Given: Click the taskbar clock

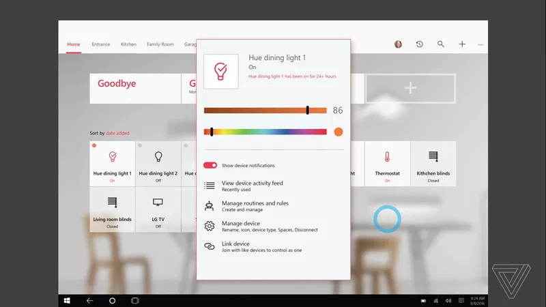Looking at the screenshot, I should point(477,301).
